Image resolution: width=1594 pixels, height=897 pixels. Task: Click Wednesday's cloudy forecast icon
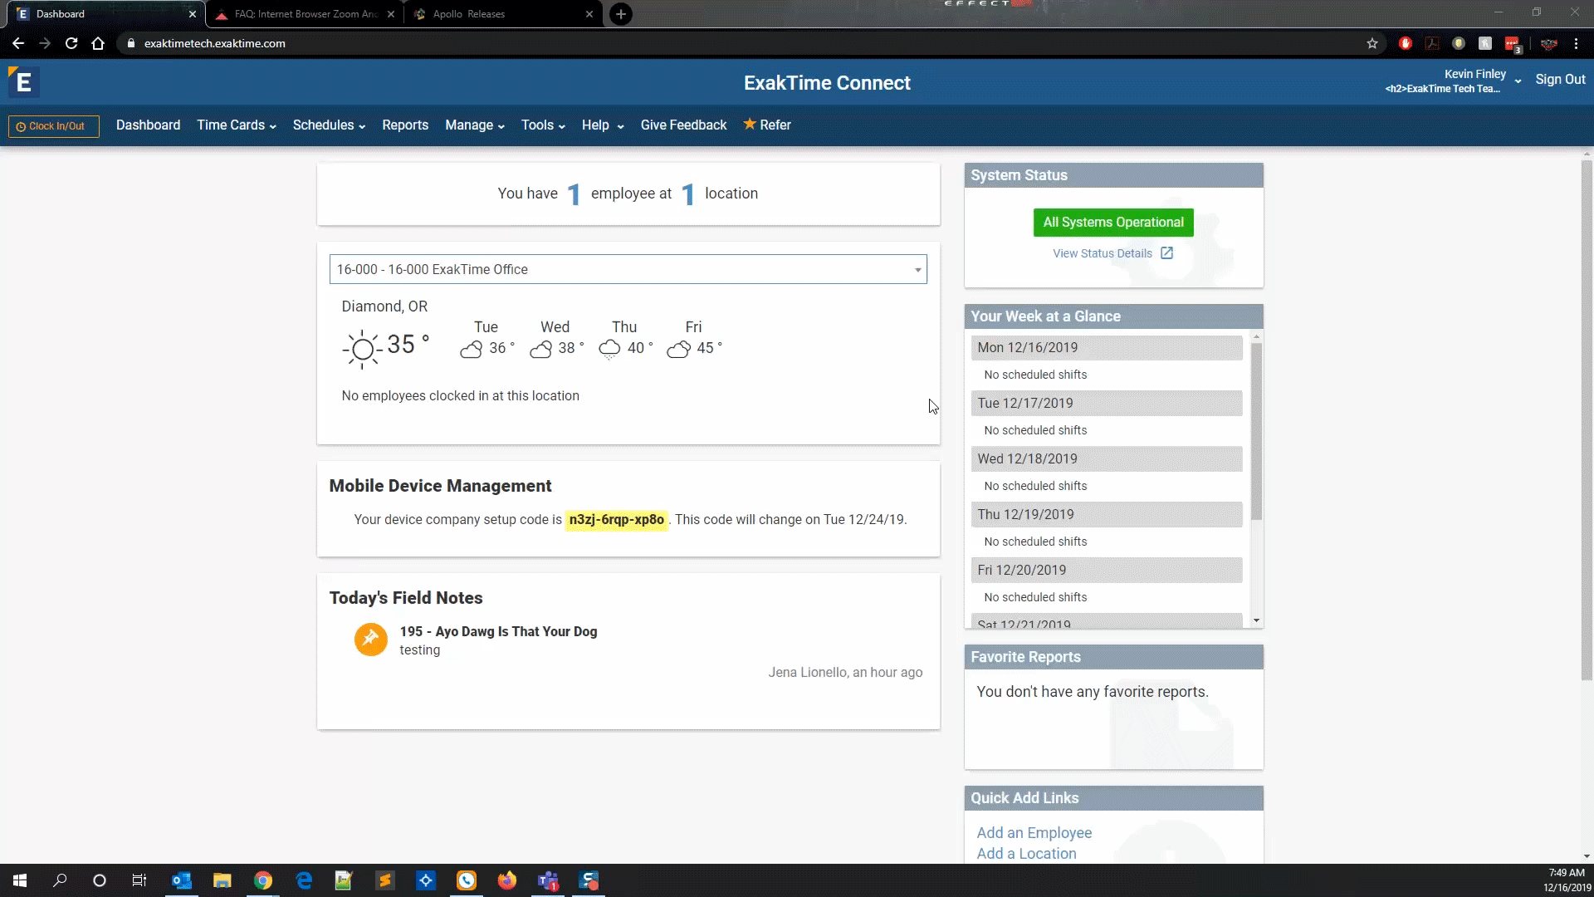(x=540, y=349)
